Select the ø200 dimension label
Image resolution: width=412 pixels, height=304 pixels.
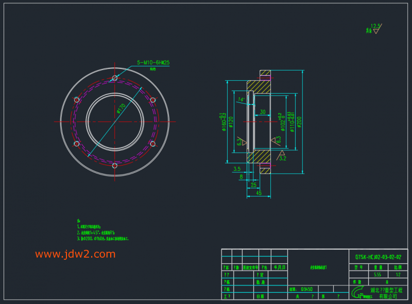click(299, 122)
